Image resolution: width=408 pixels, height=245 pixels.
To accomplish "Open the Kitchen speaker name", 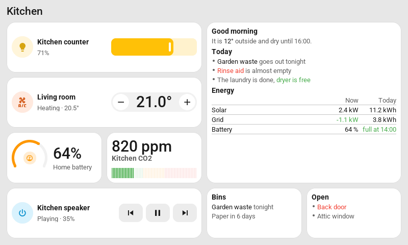I will pyautogui.click(x=63, y=208).
